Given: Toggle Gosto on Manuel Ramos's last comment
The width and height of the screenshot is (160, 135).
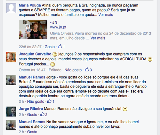Looking at the screenshot, I should (32, 132).
